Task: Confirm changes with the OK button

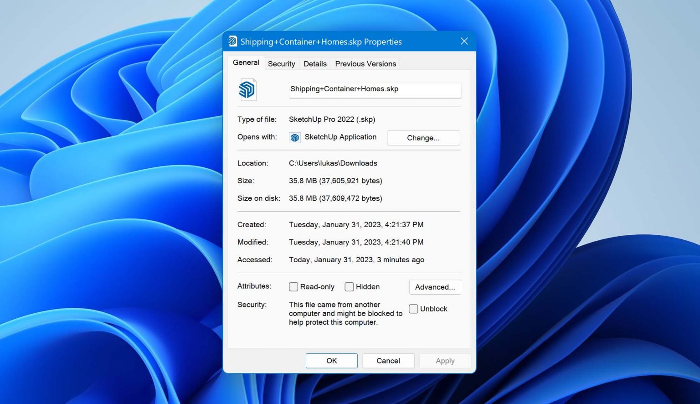Action: coord(331,360)
